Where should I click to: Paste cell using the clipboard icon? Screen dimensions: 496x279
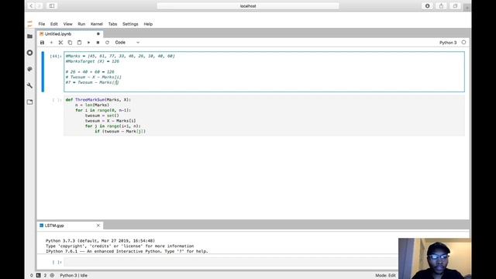pyautogui.click(x=79, y=43)
